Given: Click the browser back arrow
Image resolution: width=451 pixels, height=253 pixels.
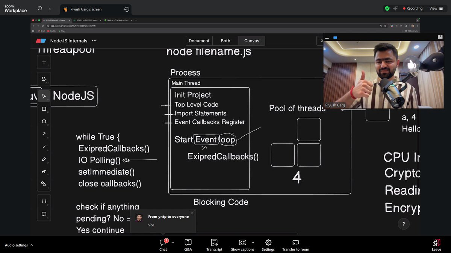Looking at the screenshot, I should click(33, 26).
